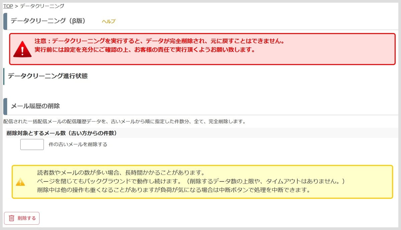Viewport: 401px width, 230px height.
Task: Click the ページを閉じてもバックグラウンド notice line
Action: point(190,182)
